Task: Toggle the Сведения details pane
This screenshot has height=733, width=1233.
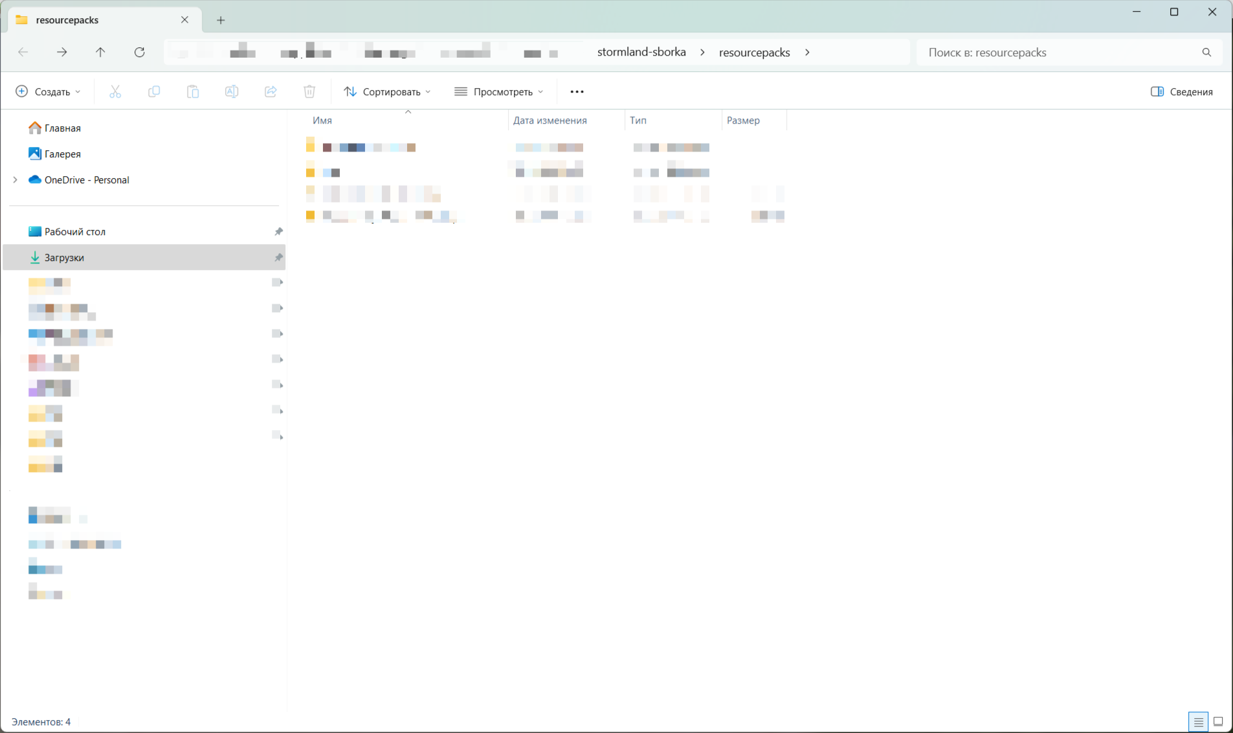Action: coord(1182,92)
